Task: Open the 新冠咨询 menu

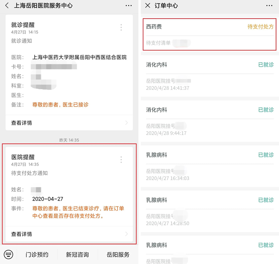Action: pyautogui.click(x=77, y=254)
